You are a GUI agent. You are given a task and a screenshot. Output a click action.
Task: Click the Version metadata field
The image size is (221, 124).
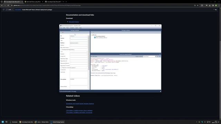point(79,38)
